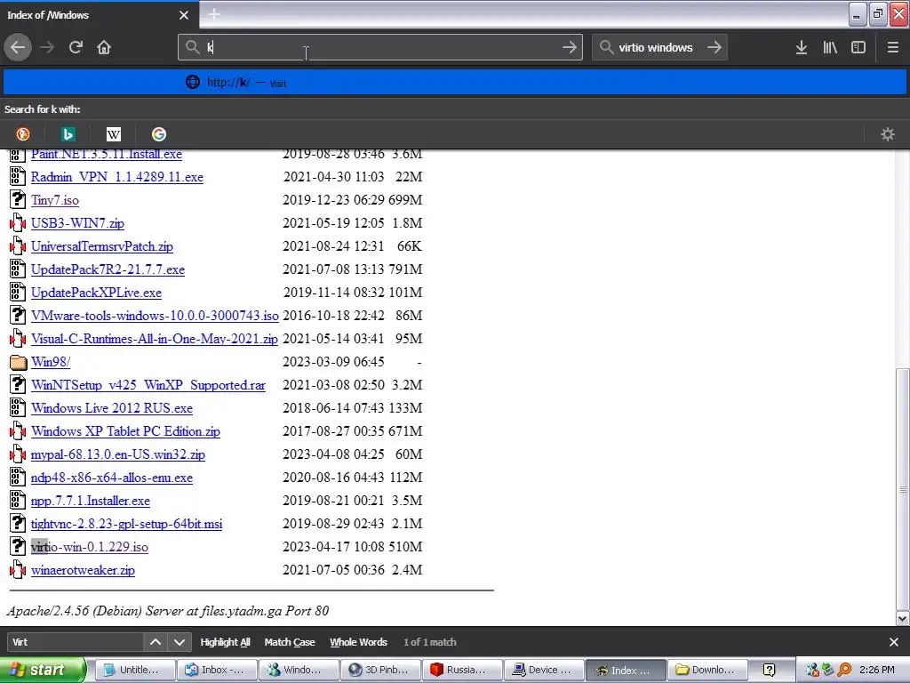Viewport: 910px width, 683px height.
Task: Switch to Untitled taskbar window
Action: pos(135,670)
